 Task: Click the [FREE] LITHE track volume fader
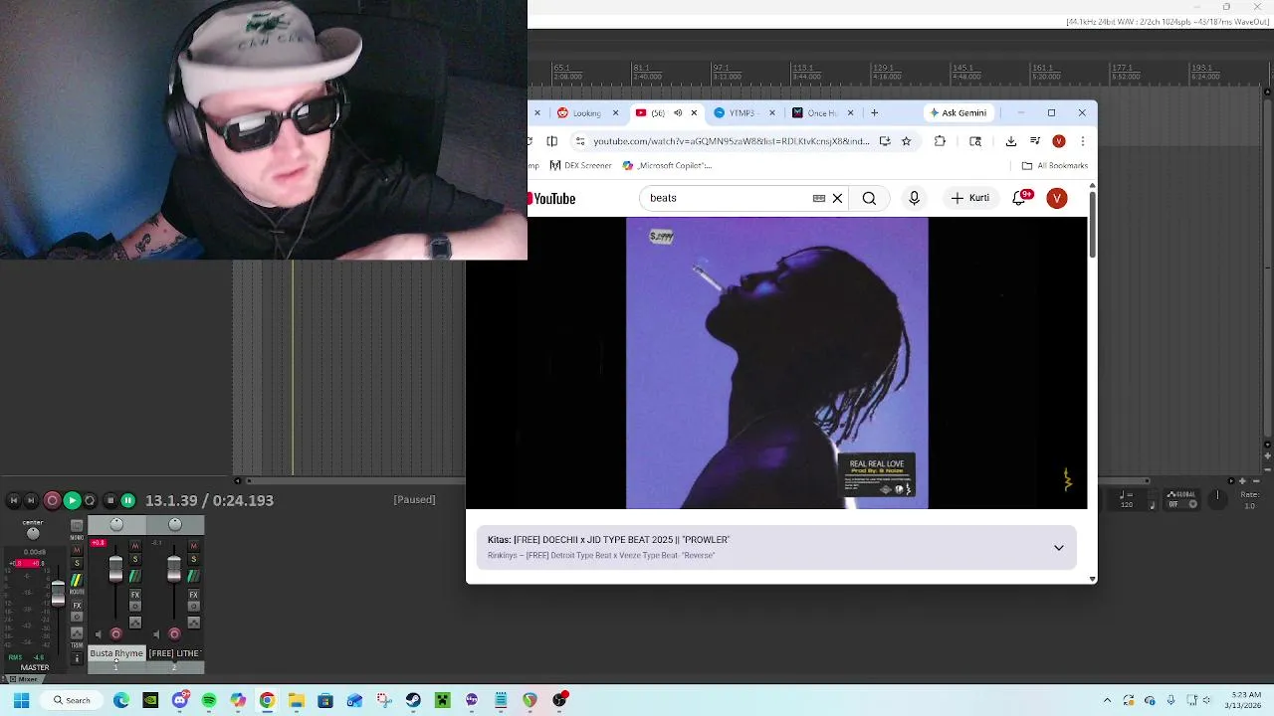click(174, 569)
